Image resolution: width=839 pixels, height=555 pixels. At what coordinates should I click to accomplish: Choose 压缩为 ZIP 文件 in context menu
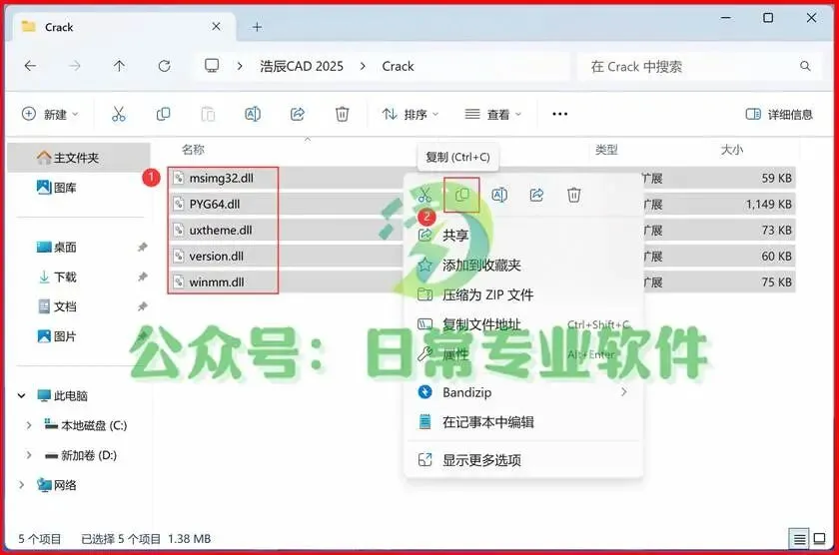tap(523, 294)
